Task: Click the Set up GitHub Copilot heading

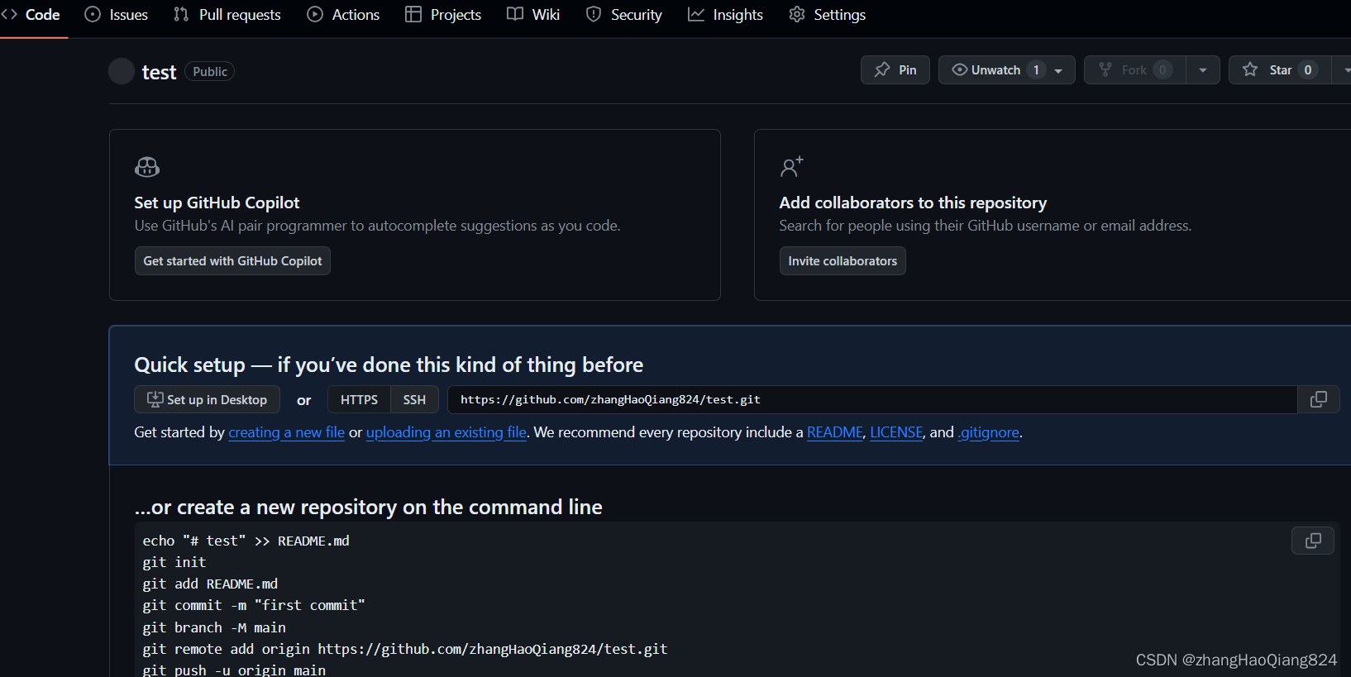Action: click(x=217, y=203)
